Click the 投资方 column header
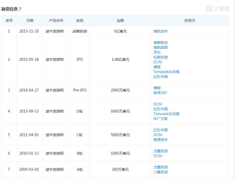The image size is (235, 181). (190, 20)
